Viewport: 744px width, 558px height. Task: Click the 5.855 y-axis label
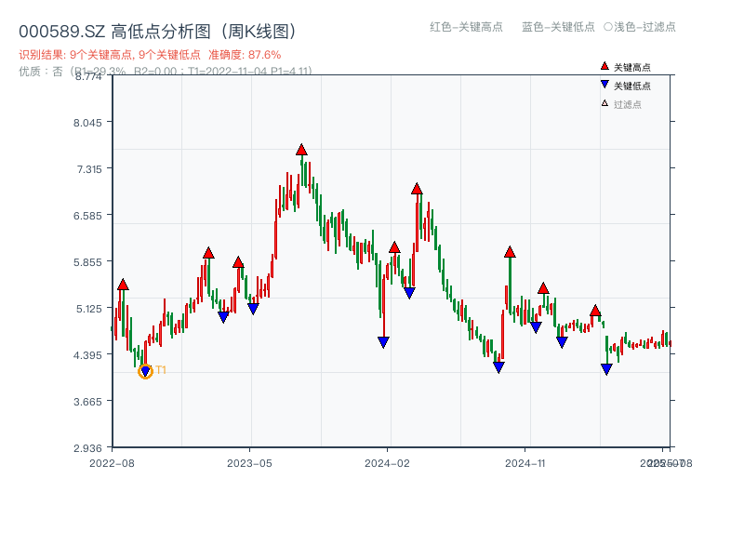(x=87, y=262)
